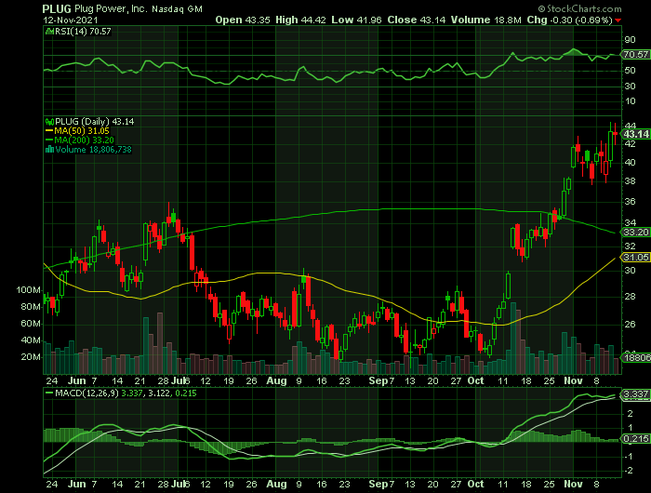
Task: Click the RSI legend line icon
Action: pos(49,32)
